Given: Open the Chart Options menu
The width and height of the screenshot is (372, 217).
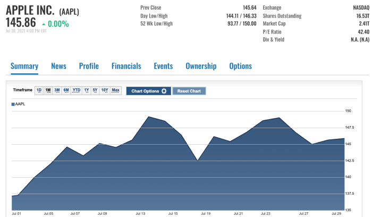Looking at the screenshot, I should [x=148, y=91].
